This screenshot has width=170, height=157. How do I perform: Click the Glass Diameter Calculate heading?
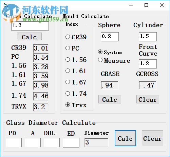[x=51, y=123]
